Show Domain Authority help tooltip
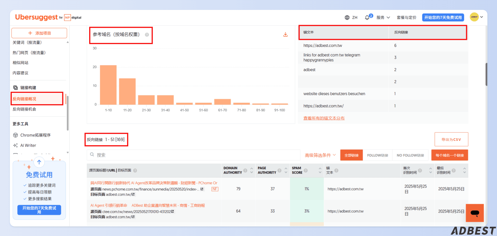 point(245,170)
